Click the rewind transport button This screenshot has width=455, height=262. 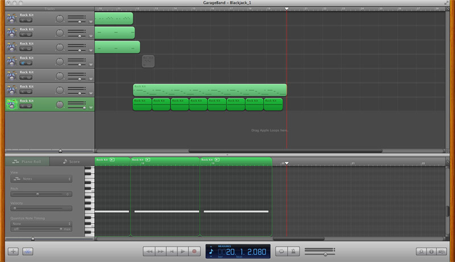149,251
